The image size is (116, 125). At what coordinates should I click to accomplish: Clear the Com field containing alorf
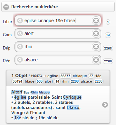click(x=96, y=33)
